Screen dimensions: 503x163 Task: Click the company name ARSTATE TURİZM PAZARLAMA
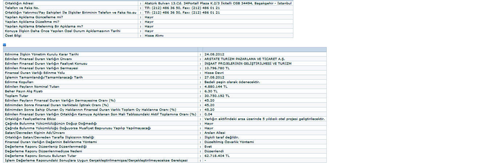pos(245,59)
